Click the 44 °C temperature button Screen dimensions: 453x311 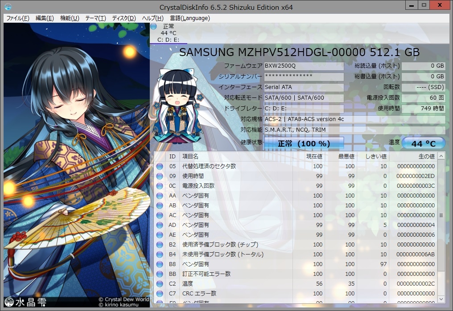(x=423, y=143)
